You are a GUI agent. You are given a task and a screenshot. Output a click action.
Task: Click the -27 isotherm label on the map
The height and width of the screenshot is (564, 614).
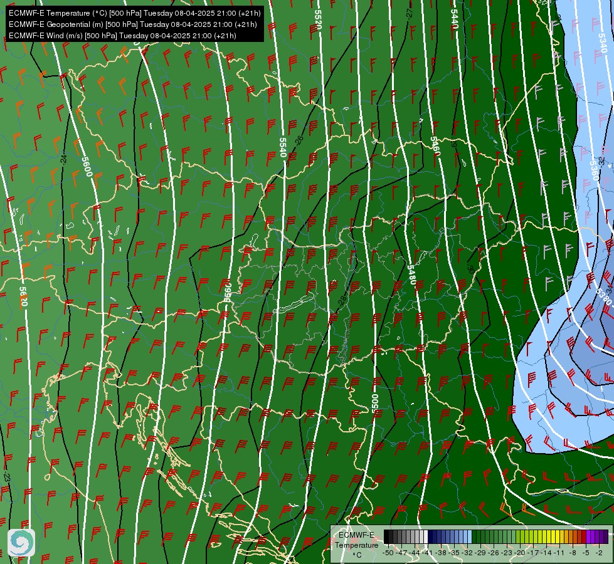(410, 13)
